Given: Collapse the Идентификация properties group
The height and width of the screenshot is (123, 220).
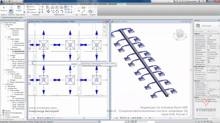Looking at the screenshot, I should [x=219, y=67].
